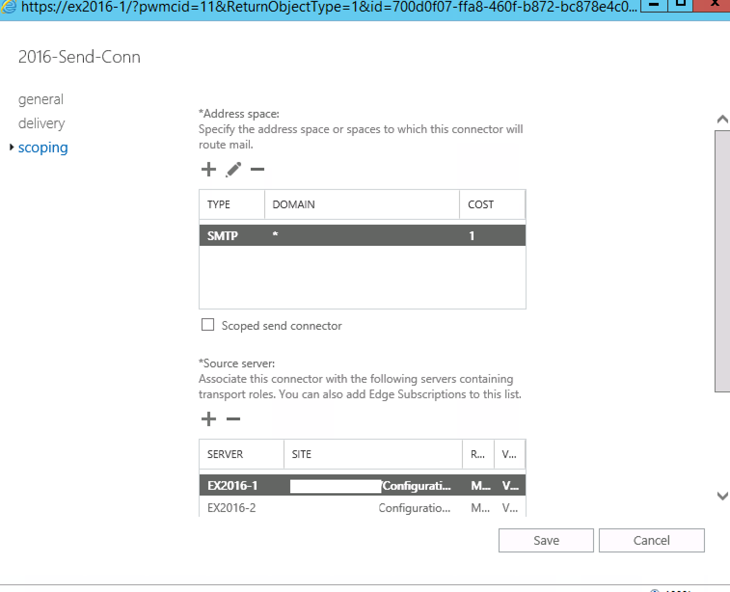This screenshot has width=730, height=592.
Task: Open the TYPE column header
Action: [x=218, y=204]
